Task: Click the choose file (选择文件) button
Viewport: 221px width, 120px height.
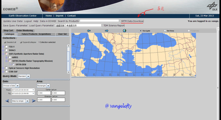Action: click(x=60, y=26)
